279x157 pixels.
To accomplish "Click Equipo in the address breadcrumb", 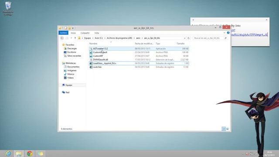I will click(88, 38).
